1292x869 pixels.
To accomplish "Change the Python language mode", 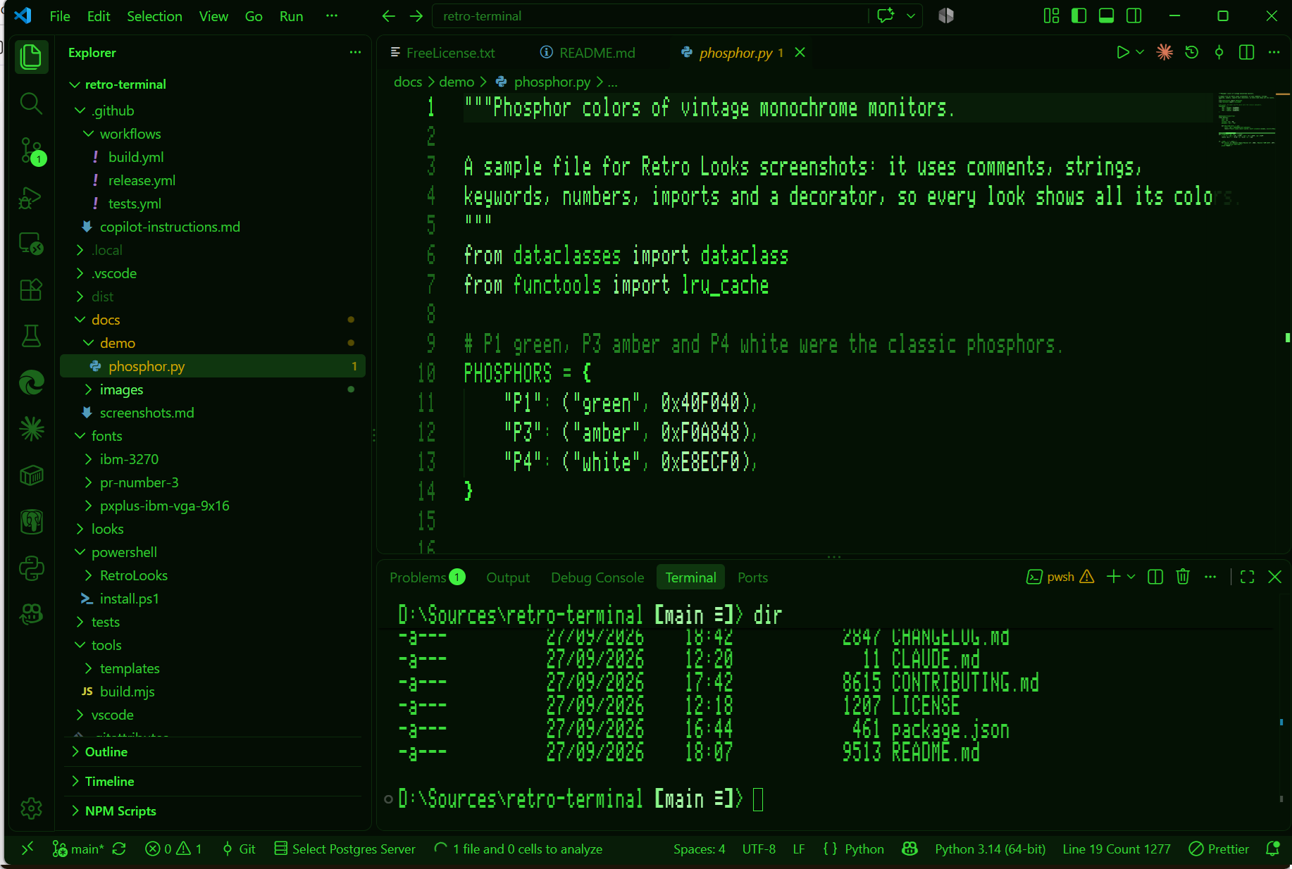I will pyautogui.click(x=864, y=849).
